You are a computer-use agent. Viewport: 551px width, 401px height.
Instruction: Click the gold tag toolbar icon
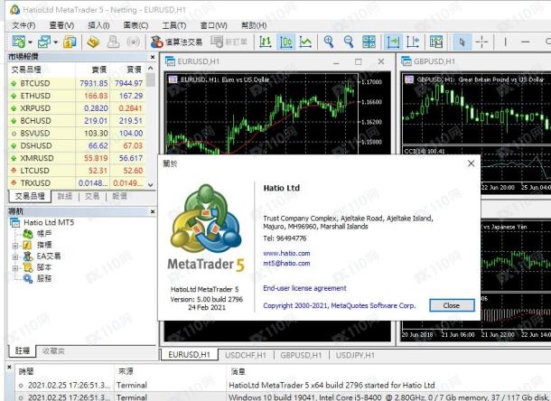pos(93,42)
